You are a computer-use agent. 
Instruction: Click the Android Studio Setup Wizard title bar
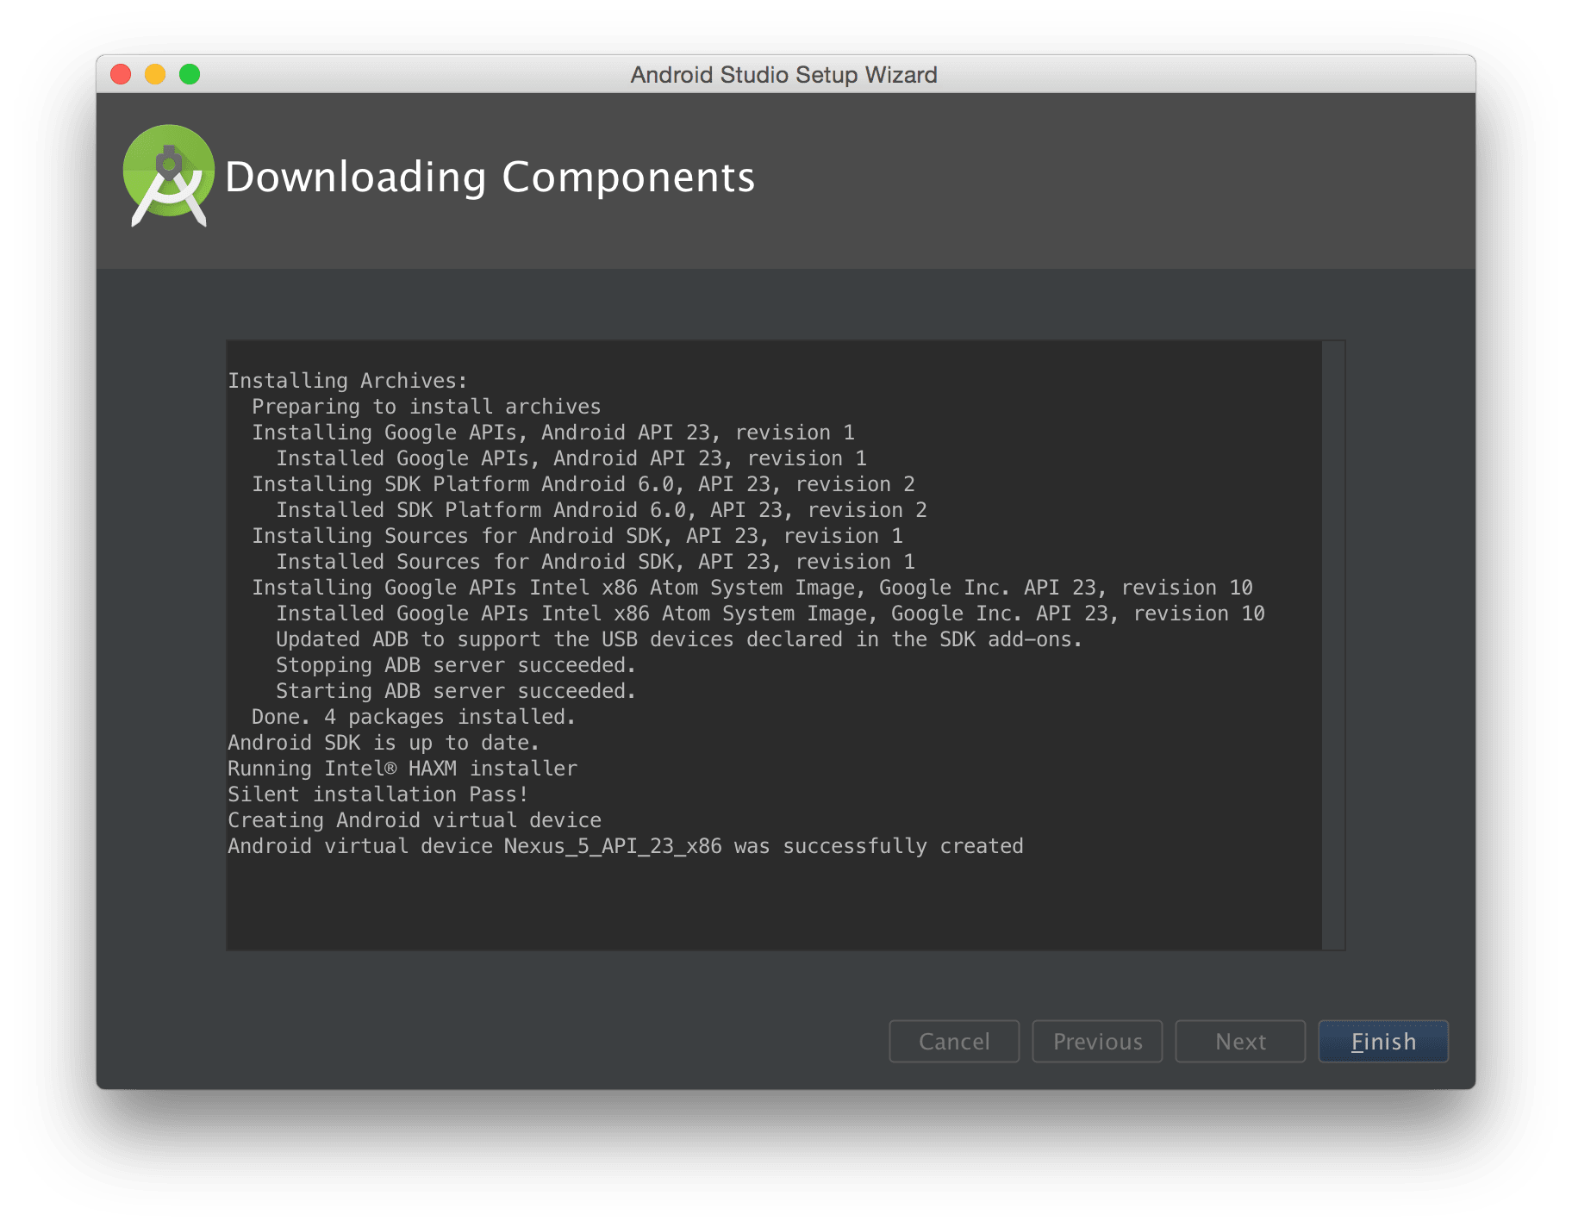click(783, 75)
